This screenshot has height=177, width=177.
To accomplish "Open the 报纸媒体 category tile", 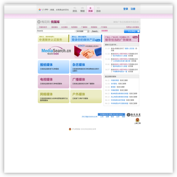I will (54, 67).
